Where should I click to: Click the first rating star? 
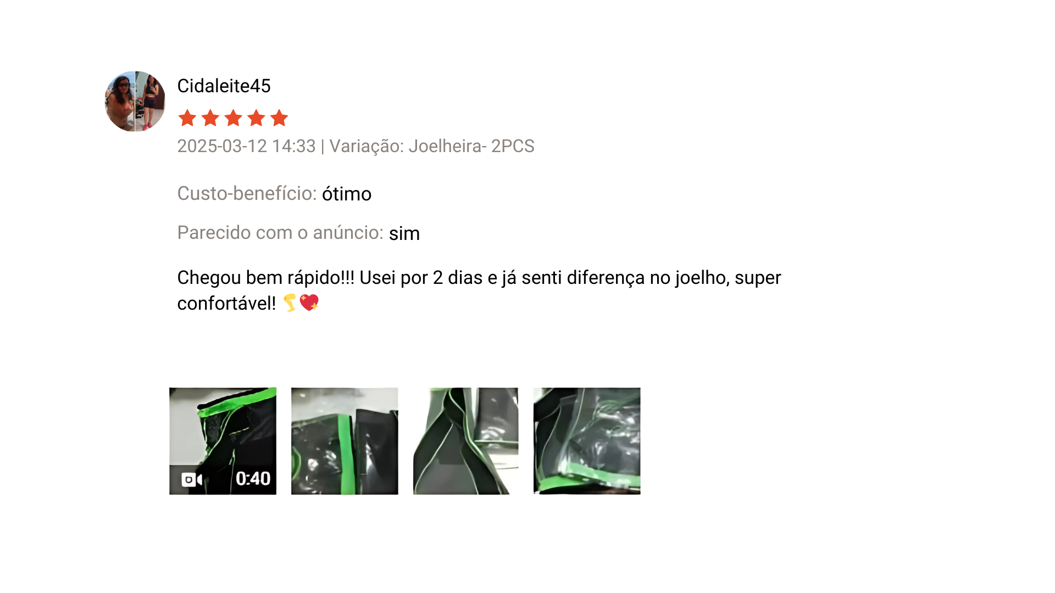[187, 118]
